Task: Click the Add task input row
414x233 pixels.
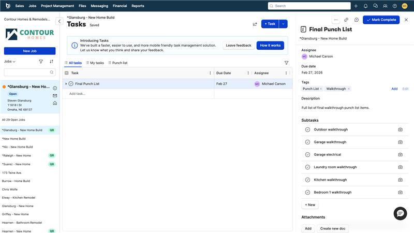Action: [78, 94]
